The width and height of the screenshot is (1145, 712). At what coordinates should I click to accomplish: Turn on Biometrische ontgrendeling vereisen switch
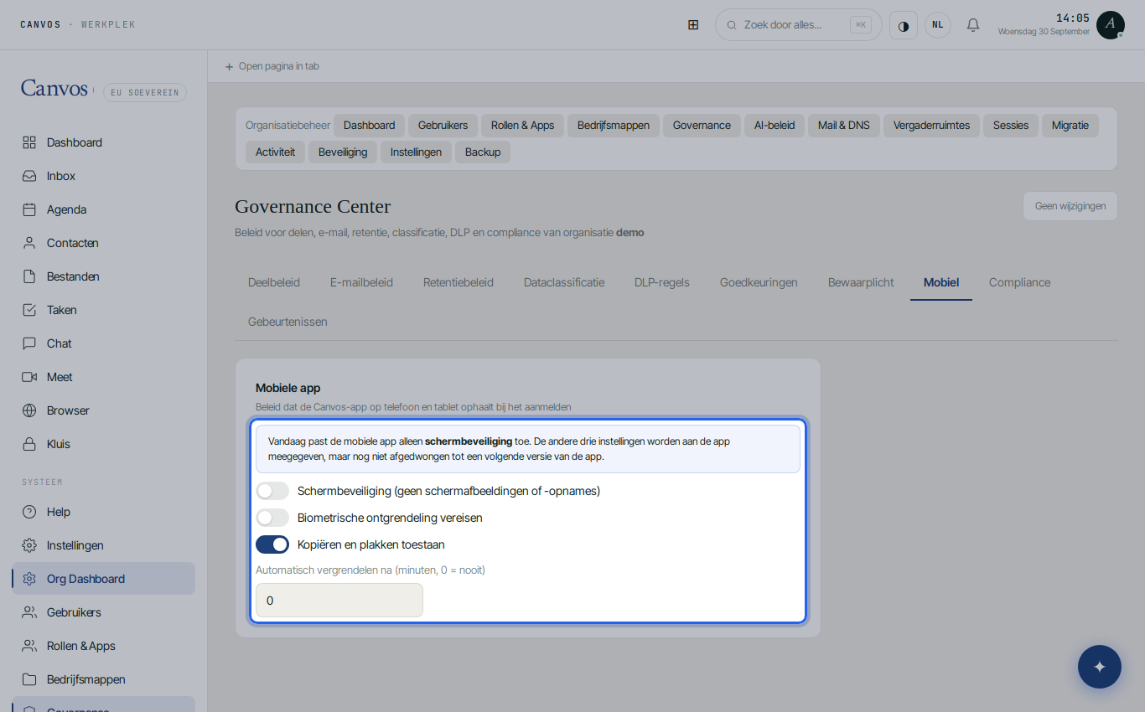point(272,518)
